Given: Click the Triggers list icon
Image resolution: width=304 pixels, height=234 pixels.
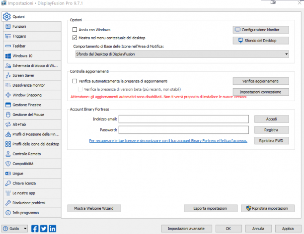Looking at the screenshot, I should pyautogui.click(x=8, y=36).
